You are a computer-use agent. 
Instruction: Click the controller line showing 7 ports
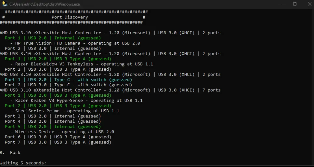(x=110, y=90)
